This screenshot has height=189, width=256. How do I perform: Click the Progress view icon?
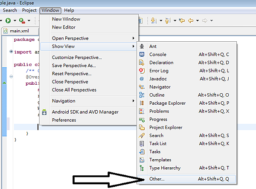point(142,120)
